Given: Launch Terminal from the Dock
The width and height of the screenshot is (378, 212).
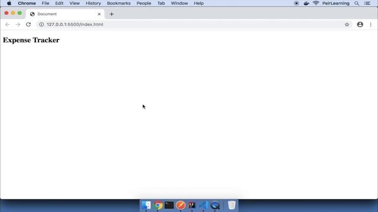Looking at the screenshot, I should coord(169,206).
